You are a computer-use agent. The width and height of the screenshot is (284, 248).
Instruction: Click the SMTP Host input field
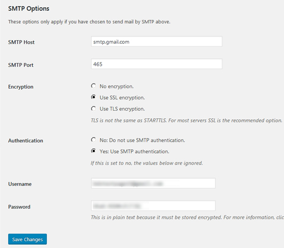point(156,42)
